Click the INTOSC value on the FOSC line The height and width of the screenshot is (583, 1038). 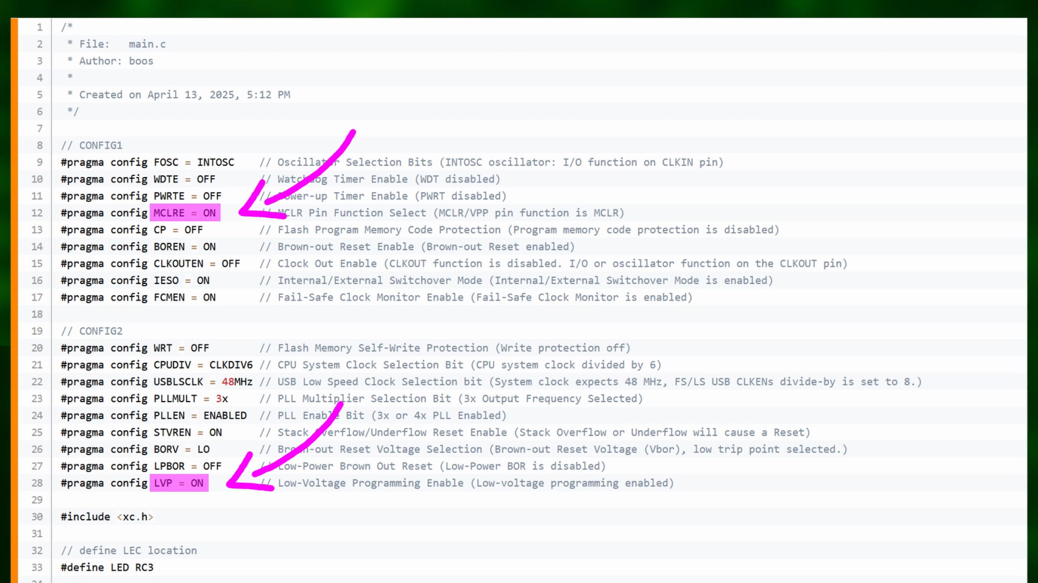pos(215,162)
